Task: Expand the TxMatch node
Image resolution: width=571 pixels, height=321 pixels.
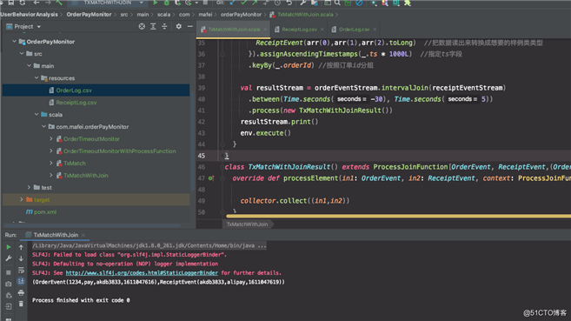Action: point(51,164)
